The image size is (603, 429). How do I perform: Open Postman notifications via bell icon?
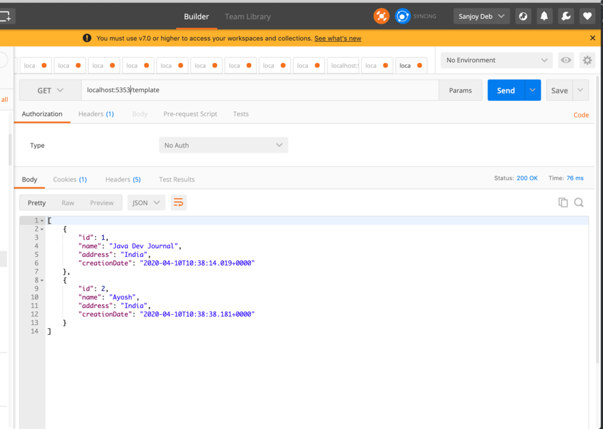pos(543,16)
